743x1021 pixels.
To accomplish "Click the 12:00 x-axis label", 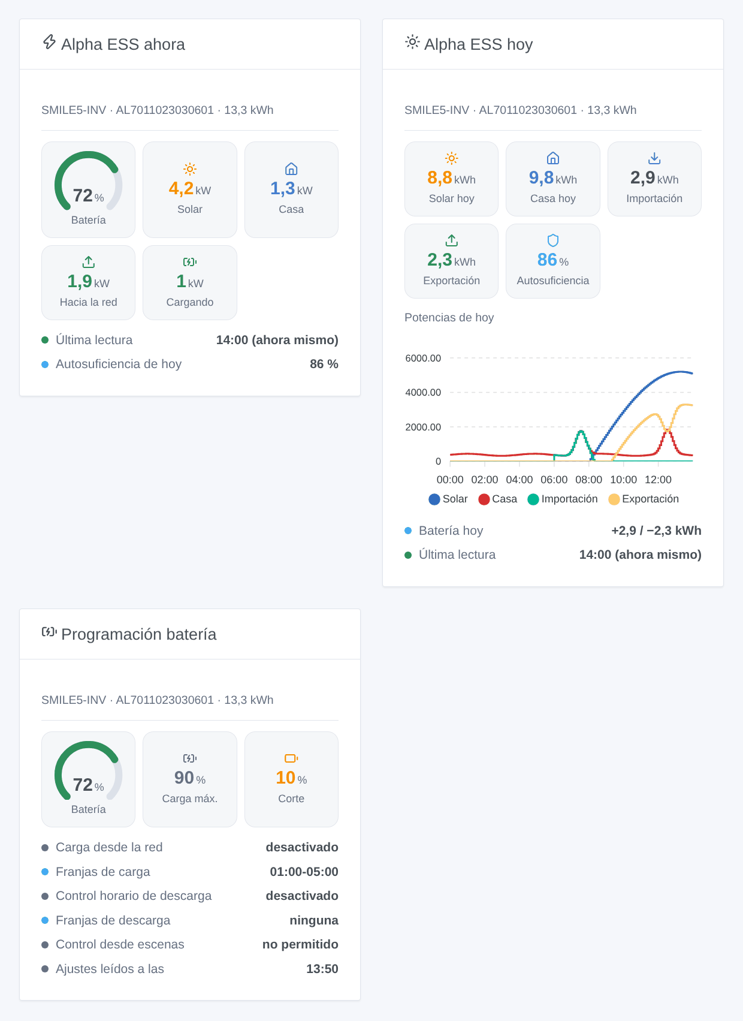I will point(658,480).
